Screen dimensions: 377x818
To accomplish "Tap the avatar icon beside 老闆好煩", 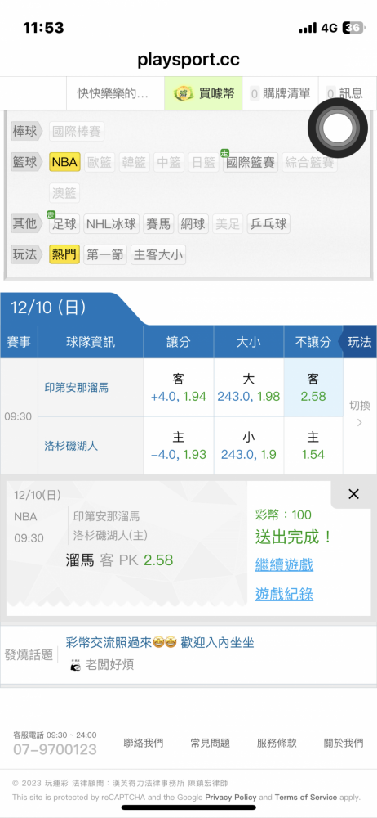I will point(76,666).
